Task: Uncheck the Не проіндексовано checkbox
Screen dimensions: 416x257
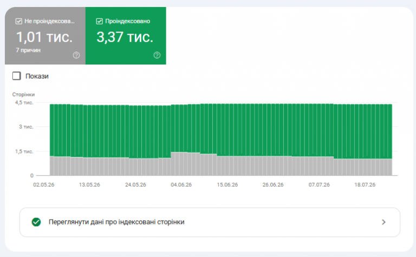Action: 19,21
